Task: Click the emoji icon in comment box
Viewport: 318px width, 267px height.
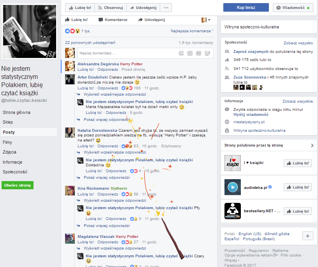Action: (181, 53)
